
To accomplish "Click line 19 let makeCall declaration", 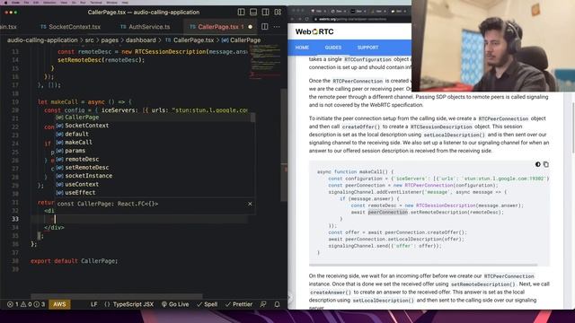I will (84, 101).
